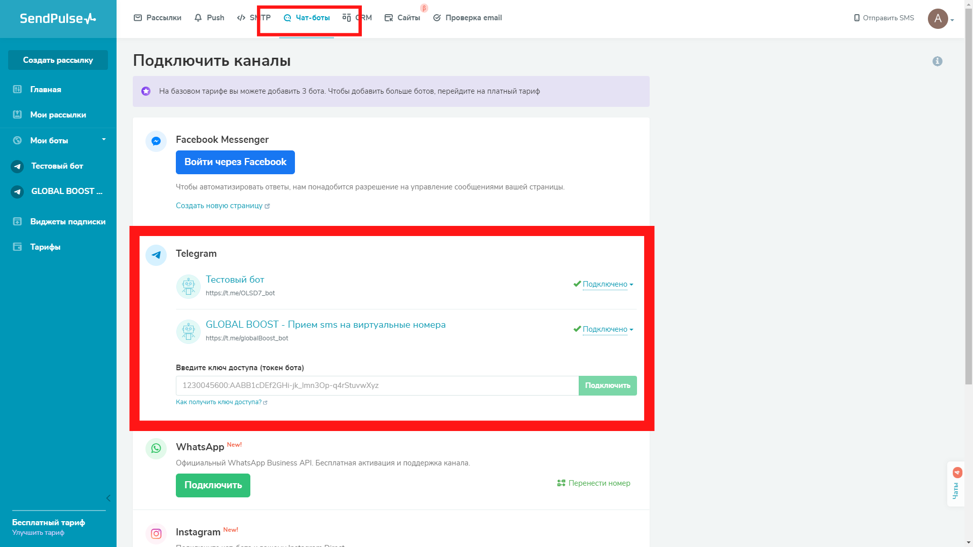Click the Telegram channel icon
Viewport: 973px width, 547px height.
point(156,255)
